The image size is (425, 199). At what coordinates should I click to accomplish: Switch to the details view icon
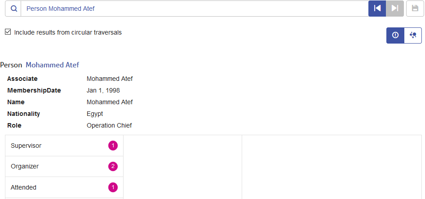coord(395,35)
